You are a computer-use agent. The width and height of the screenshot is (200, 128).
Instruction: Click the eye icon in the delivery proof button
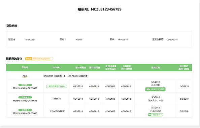pyautogui.click(x=148, y=89)
